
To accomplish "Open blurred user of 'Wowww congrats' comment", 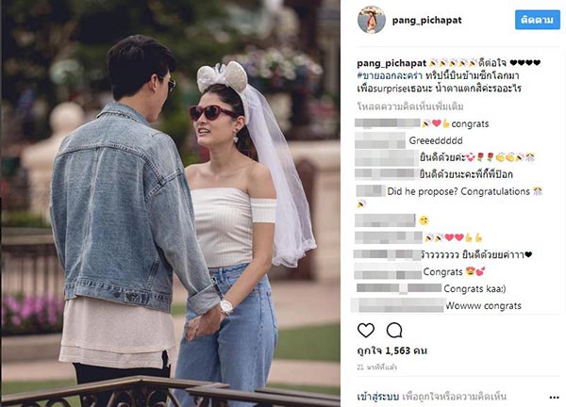I will point(397,305).
